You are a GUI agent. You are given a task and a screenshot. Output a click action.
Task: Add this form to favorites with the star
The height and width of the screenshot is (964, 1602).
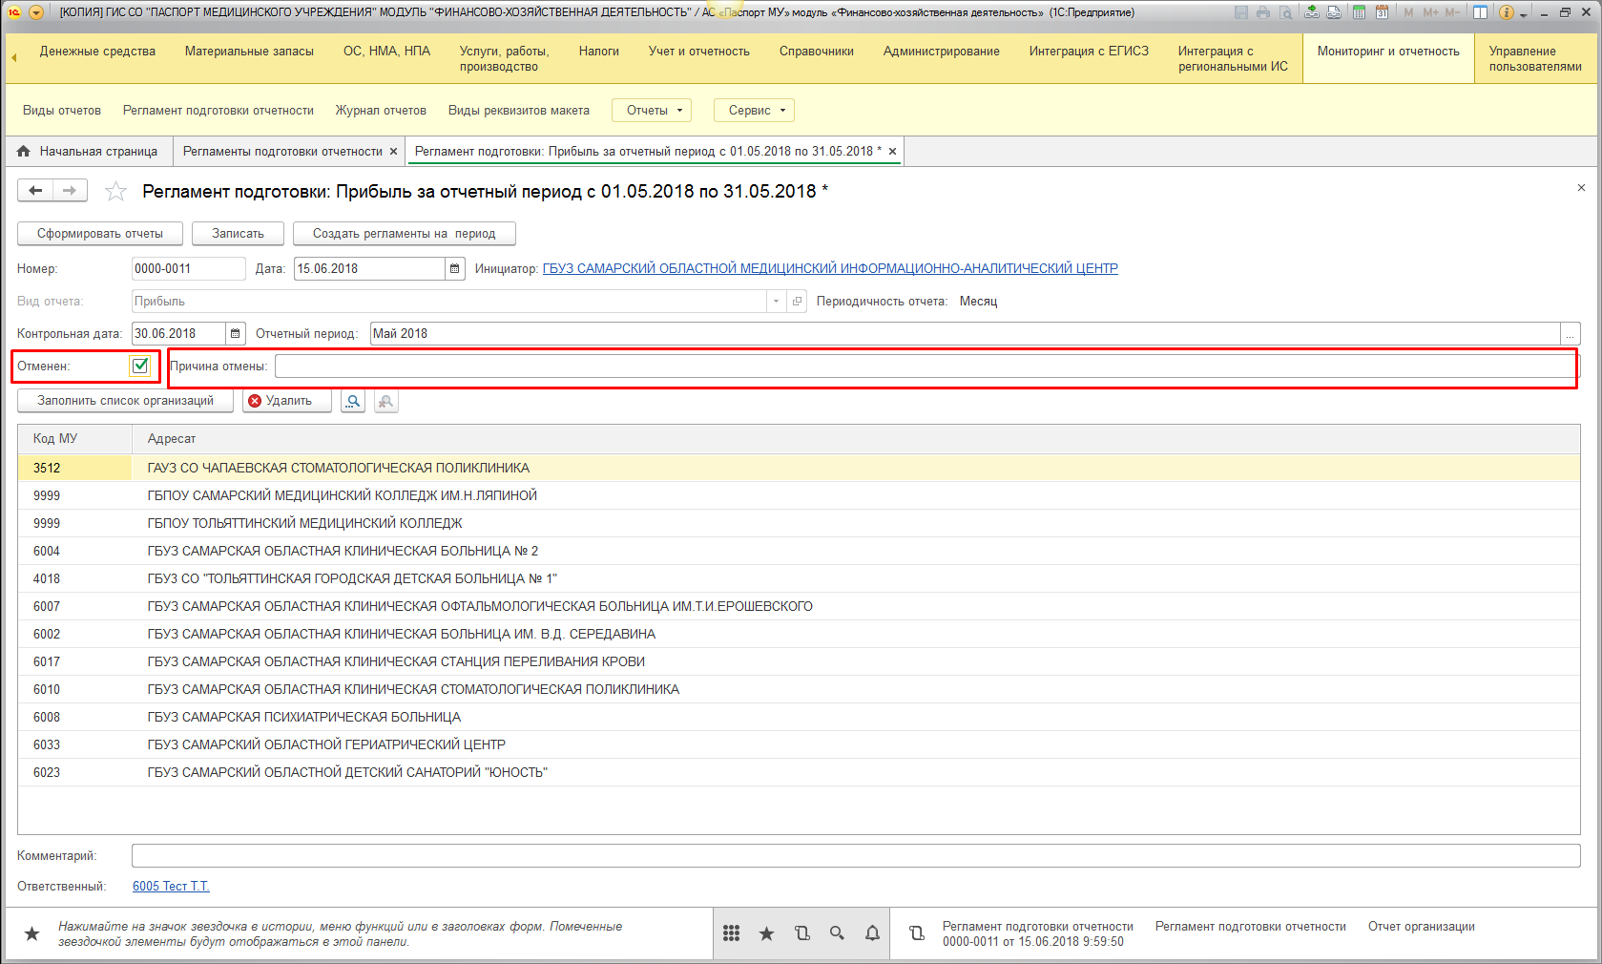115,192
